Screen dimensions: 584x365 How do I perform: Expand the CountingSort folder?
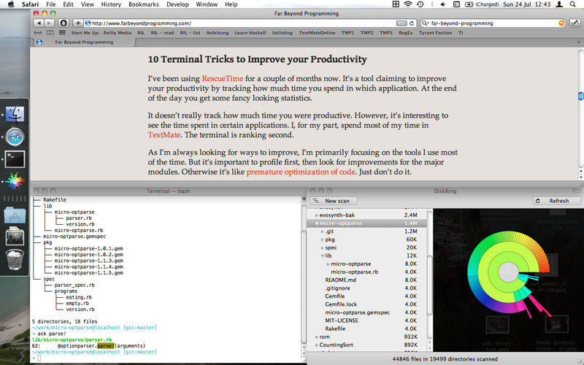click(317, 345)
